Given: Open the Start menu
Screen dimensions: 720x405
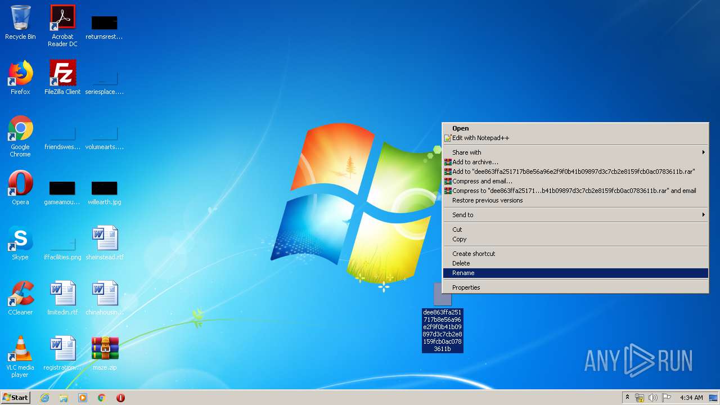Looking at the screenshot, I should (x=15, y=398).
